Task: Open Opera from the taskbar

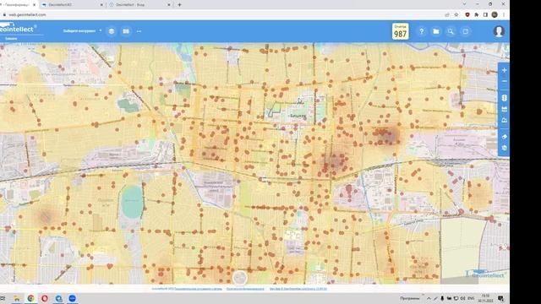Action: pos(45,298)
